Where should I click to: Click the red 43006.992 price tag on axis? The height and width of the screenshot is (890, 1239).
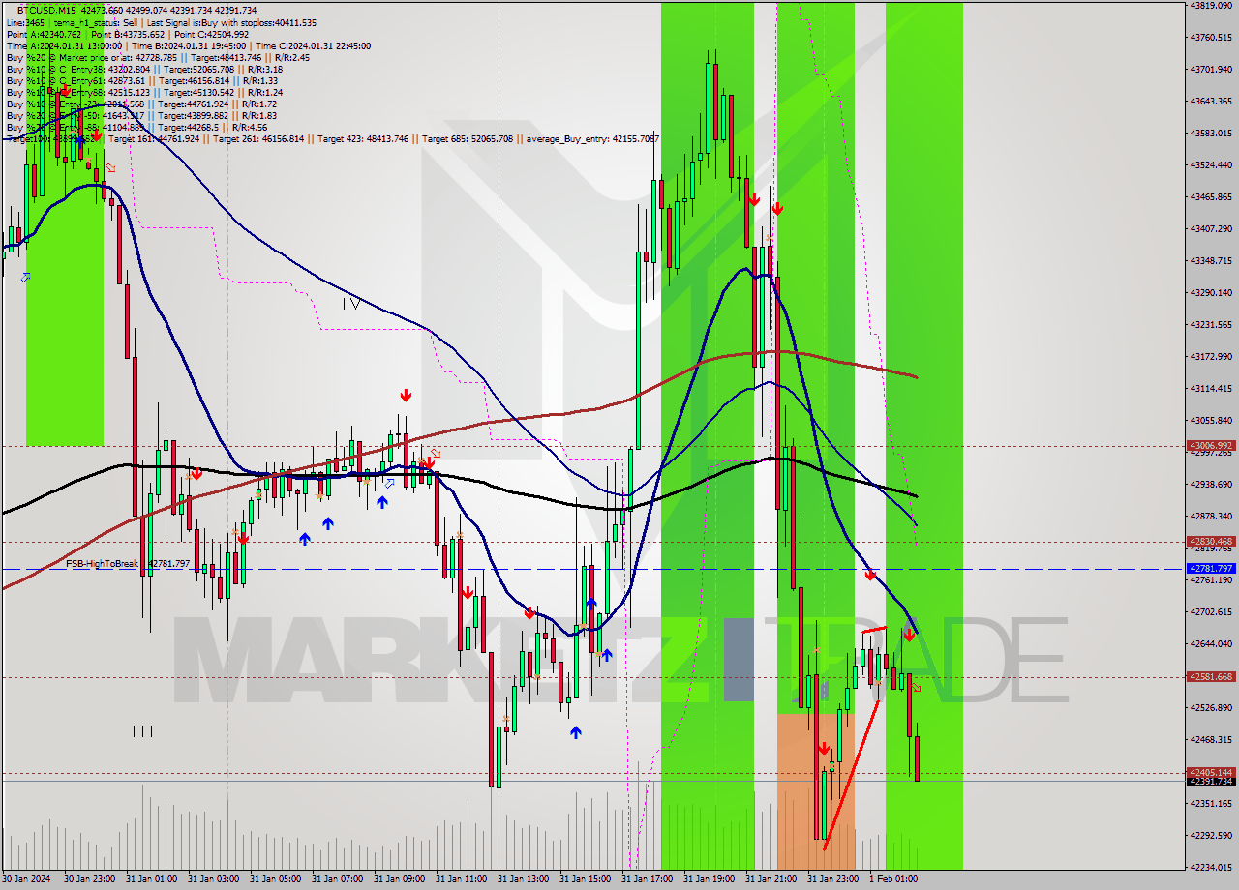[1211, 446]
